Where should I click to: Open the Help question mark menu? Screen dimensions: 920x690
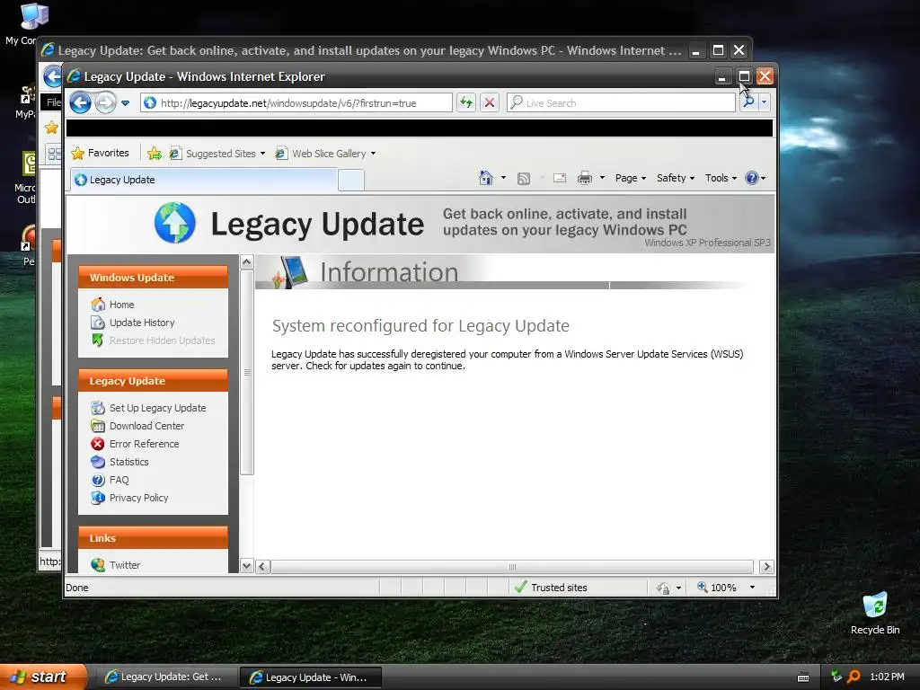click(x=755, y=178)
